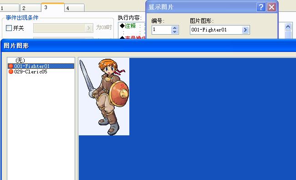This screenshot has width=296, height=180.
Task: Open event page tab 2
Action: [x=31, y=8]
